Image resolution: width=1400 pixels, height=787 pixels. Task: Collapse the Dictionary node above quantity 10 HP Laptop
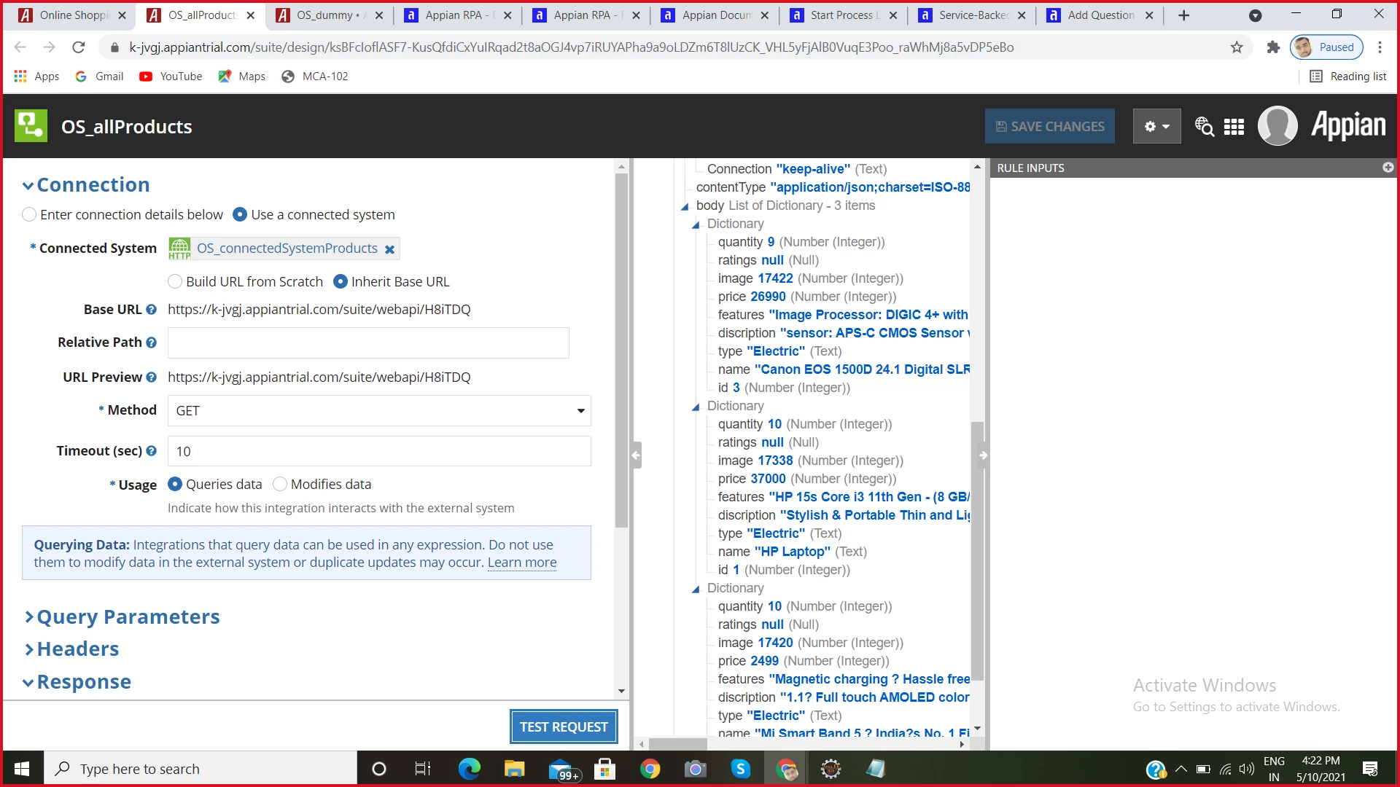pyautogui.click(x=696, y=407)
